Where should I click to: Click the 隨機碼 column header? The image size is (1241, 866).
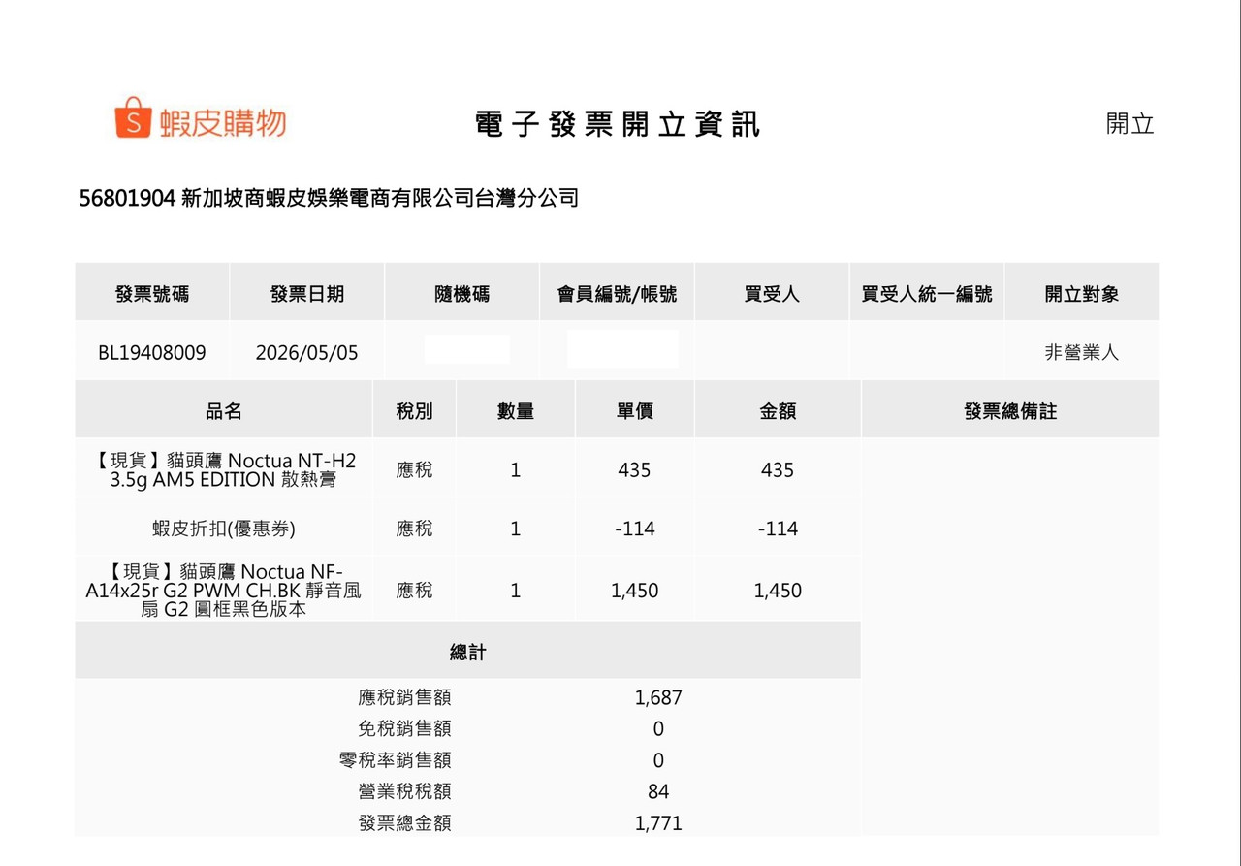(x=462, y=294)
